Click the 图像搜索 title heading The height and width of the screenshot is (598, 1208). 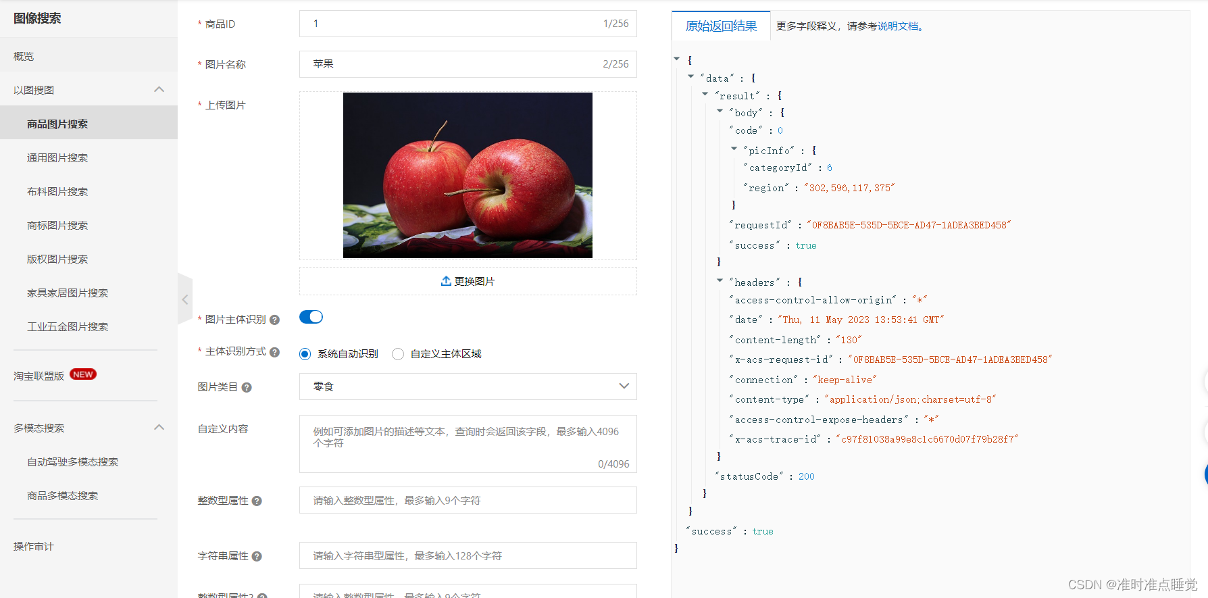click(37, 18)
